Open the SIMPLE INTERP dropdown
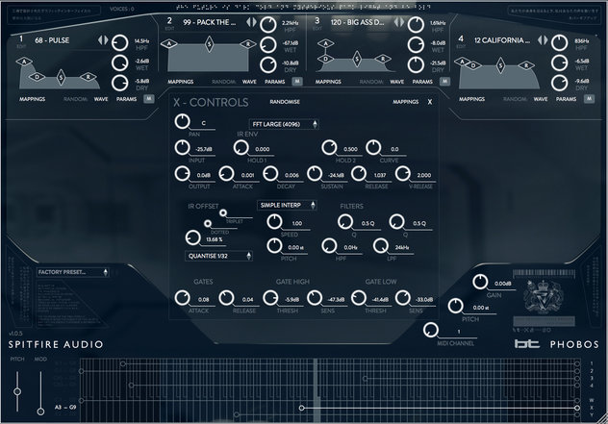Image resolution: width=608 pixels, height=424 pixels. (287, 205)
